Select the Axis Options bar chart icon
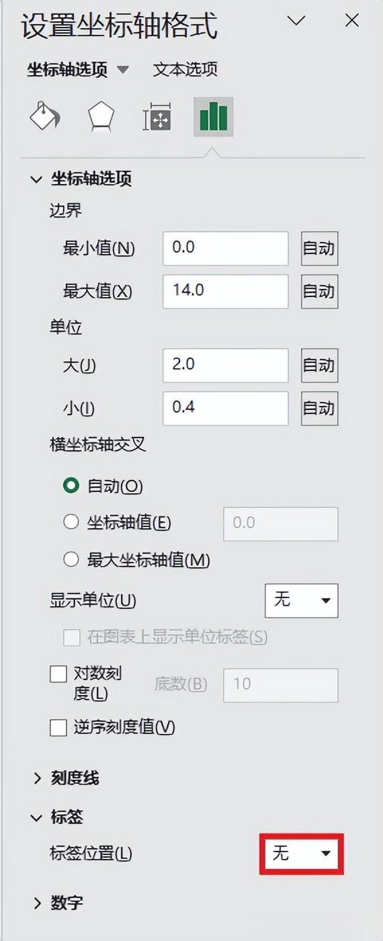 pos(214,117)
